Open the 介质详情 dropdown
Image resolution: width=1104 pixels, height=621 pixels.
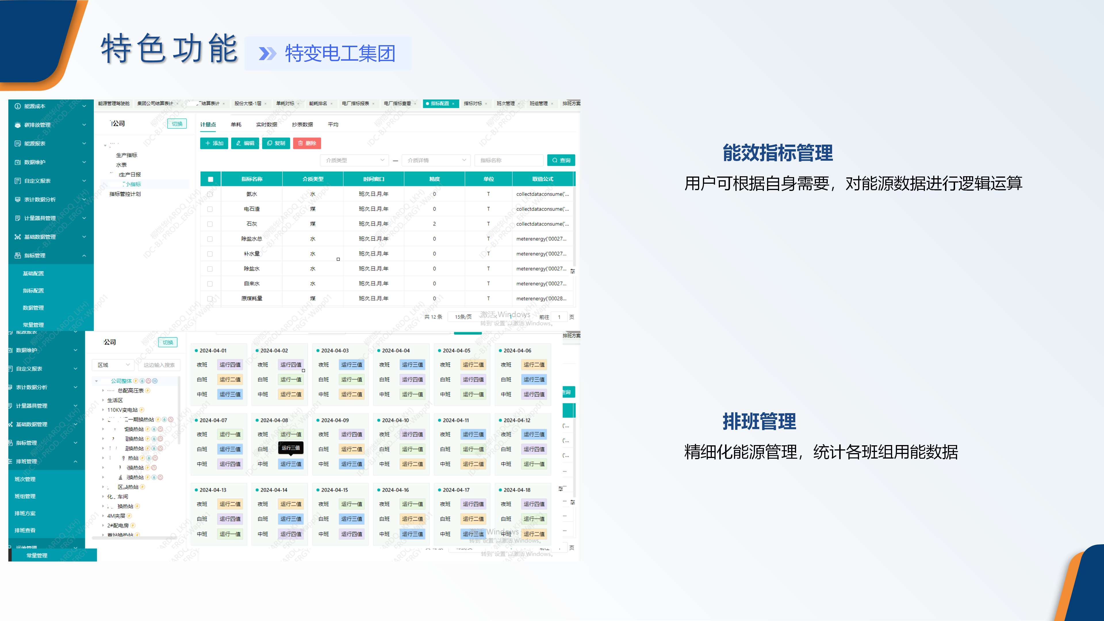click(x=436, y=160)
